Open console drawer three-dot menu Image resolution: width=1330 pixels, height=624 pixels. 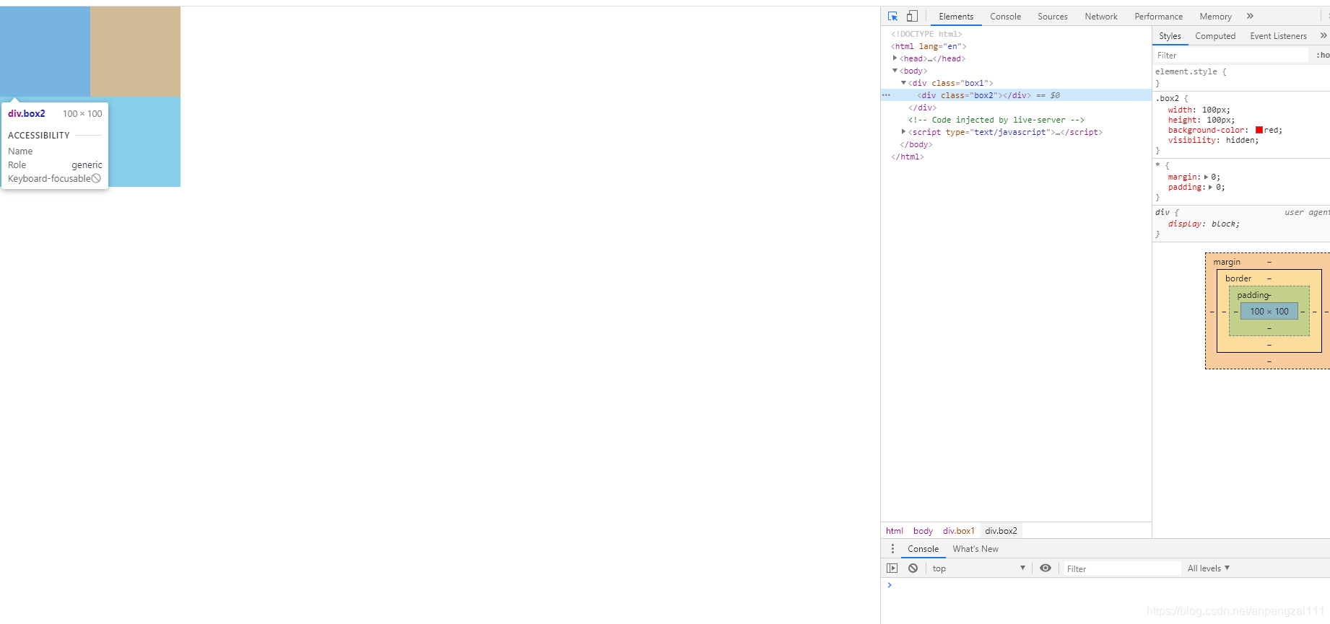click(892, 549)
